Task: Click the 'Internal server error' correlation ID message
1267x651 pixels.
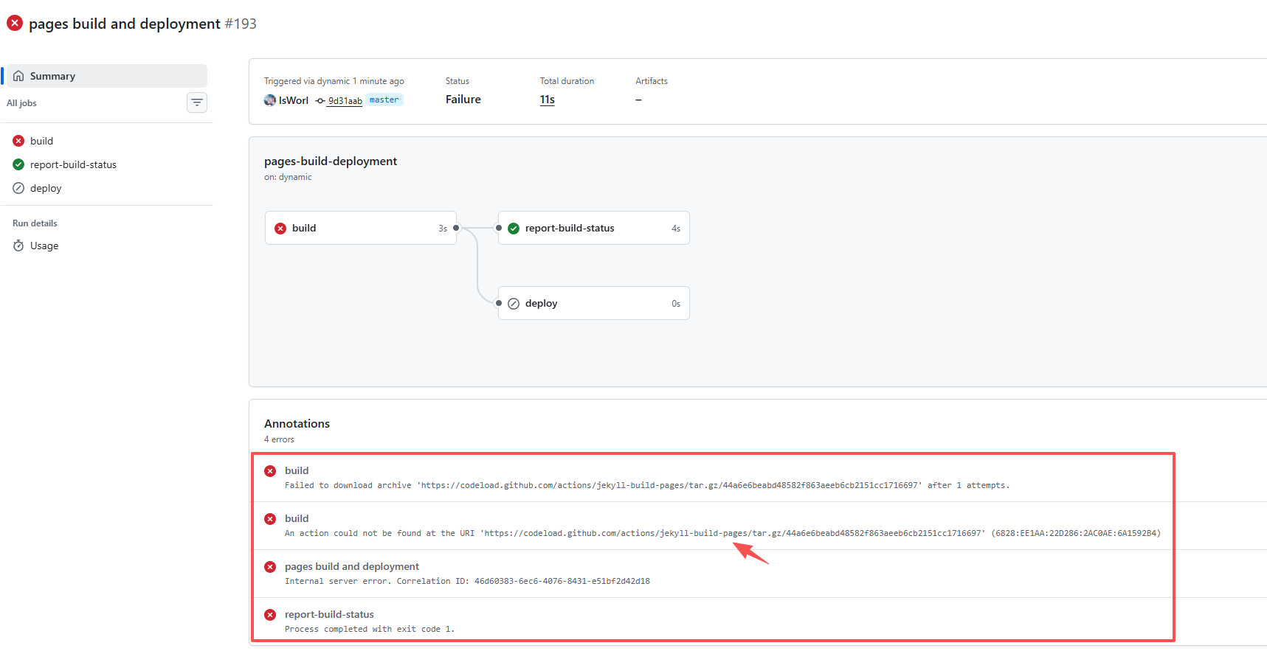Action: (x=467, y=581)
